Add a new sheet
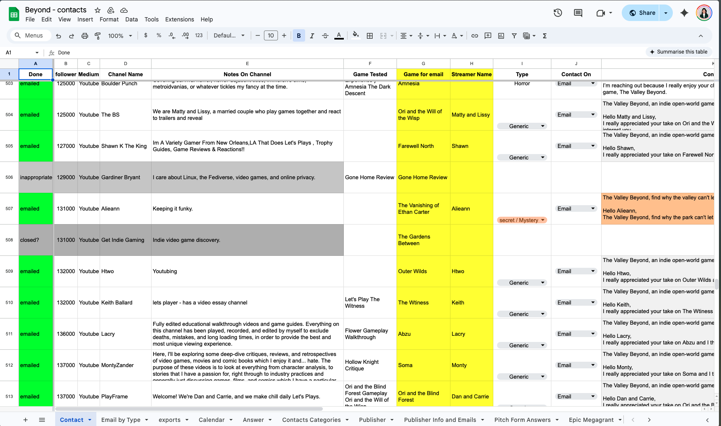721x426 pixels. coord(26,420)
